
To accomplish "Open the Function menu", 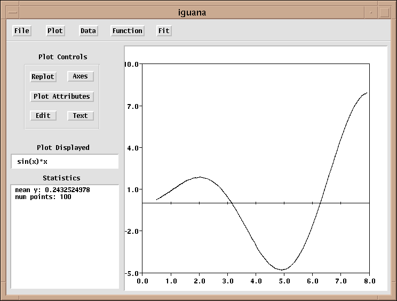I will pos(127,31).
